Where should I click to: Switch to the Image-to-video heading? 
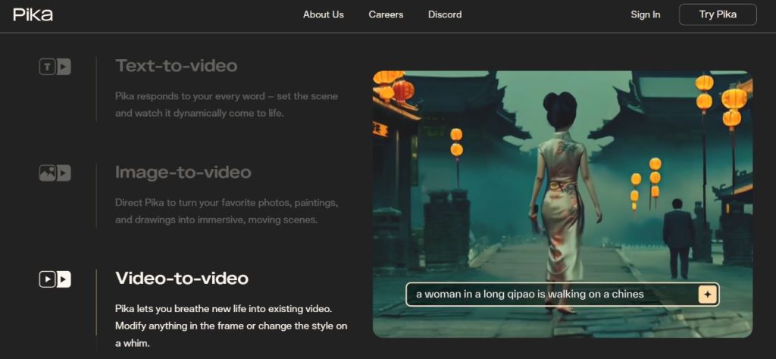[183, 173]
